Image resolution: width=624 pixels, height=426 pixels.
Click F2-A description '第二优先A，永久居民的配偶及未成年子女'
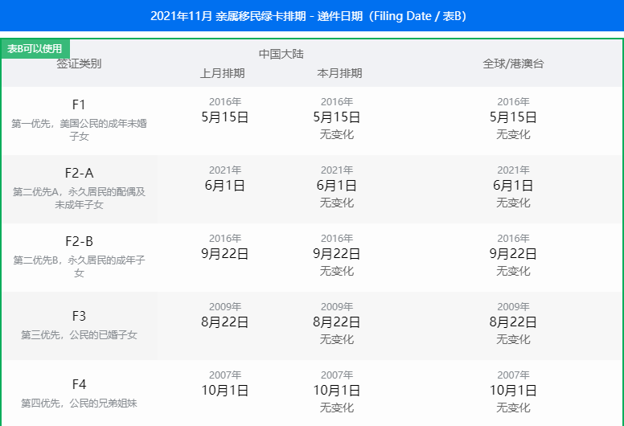click(79, 198)
